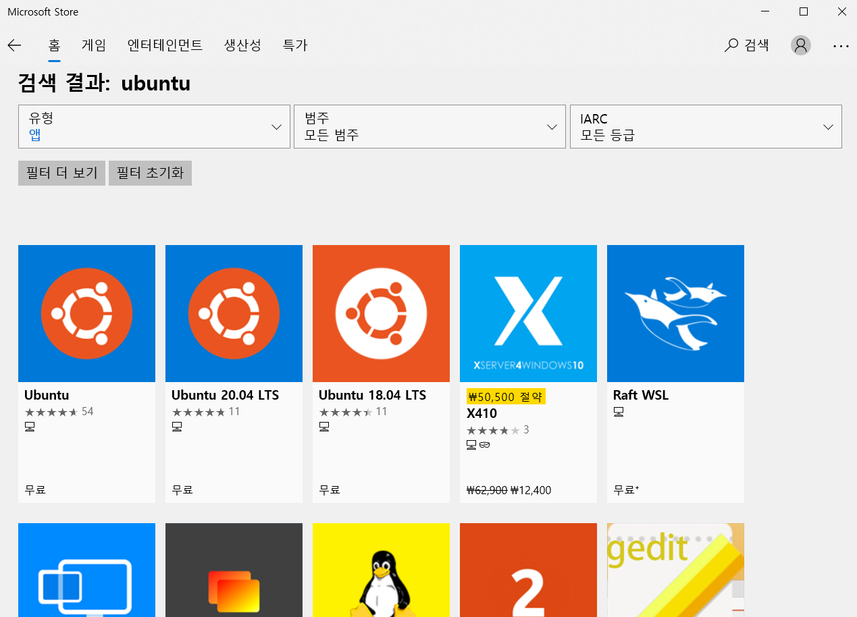Click the ₩50,500 절약 discount badge

[506, 397]
